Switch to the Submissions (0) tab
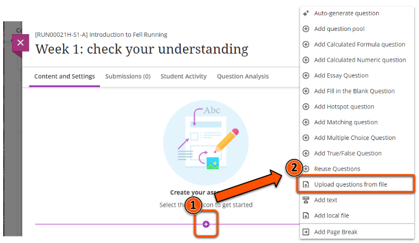The height and width of the screenshot is (243, 419). click(128, 76)
